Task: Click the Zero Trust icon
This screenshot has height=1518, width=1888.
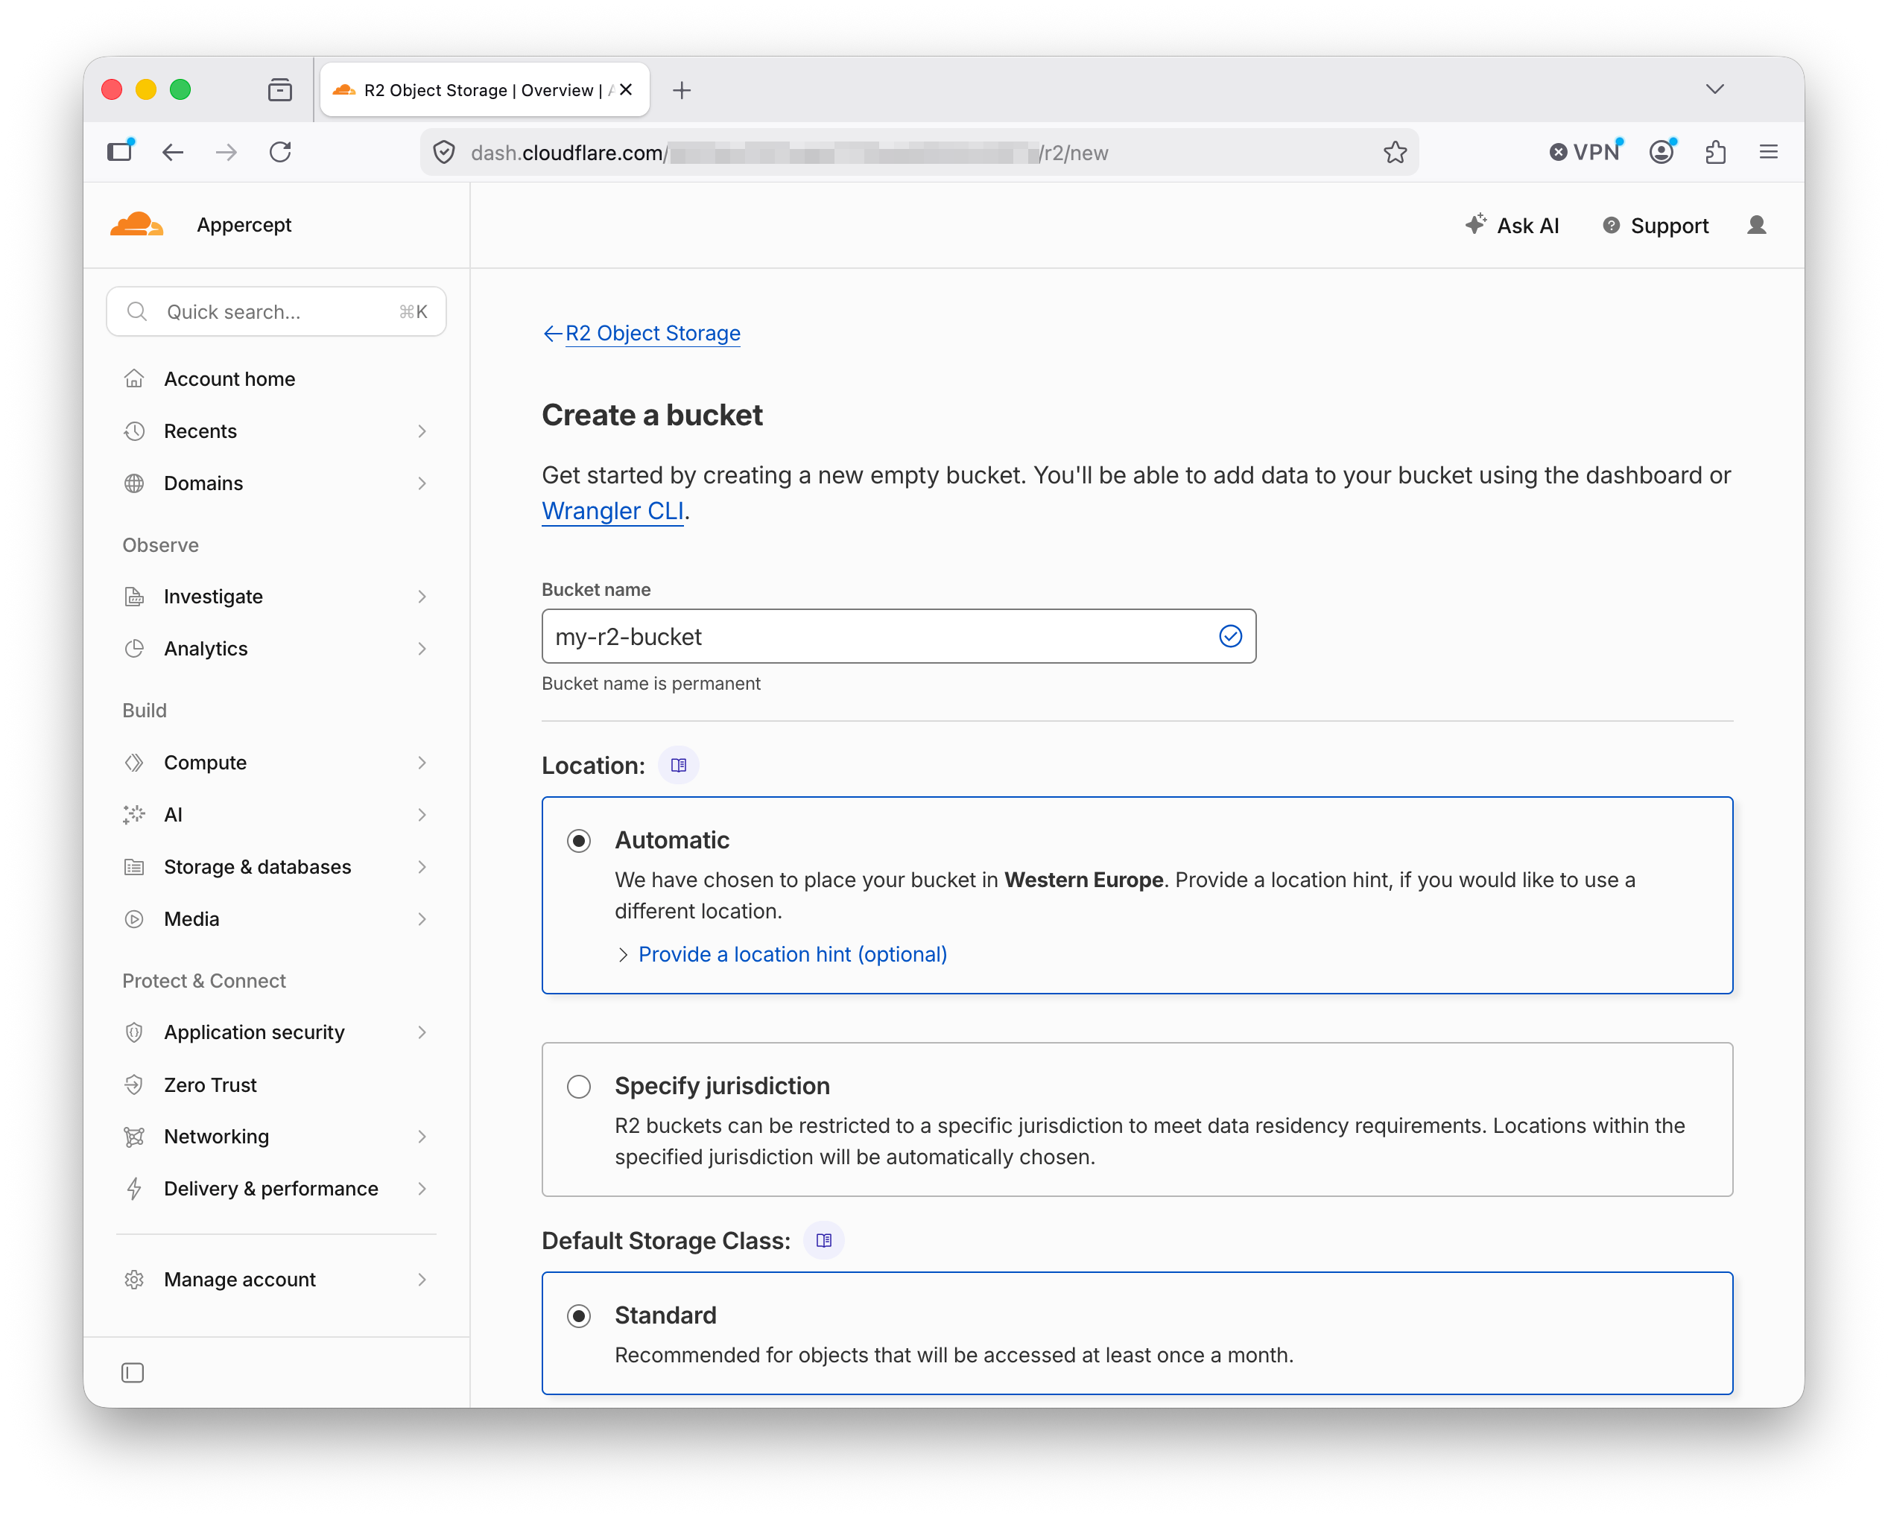Action: point(134,1084)
